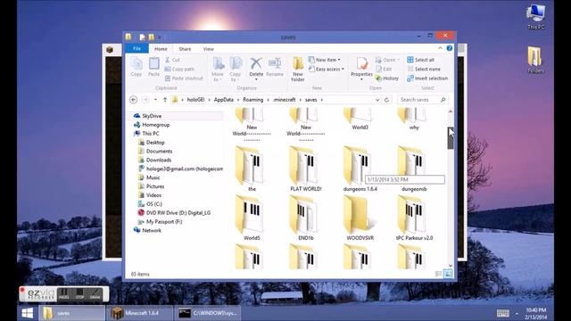
Task: Click the Forward navigation arrow
Action: pyautogui.click(x=145, y=100)
